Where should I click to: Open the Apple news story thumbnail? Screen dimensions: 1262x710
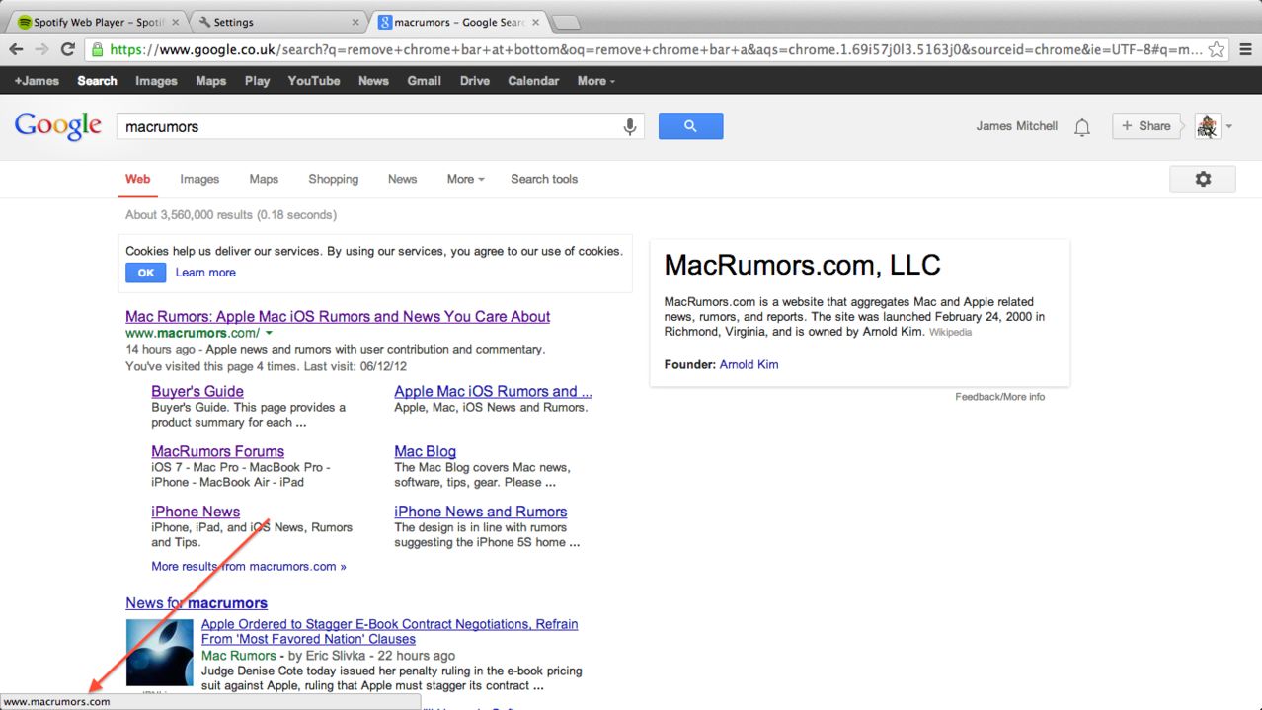tap(159, 653)
